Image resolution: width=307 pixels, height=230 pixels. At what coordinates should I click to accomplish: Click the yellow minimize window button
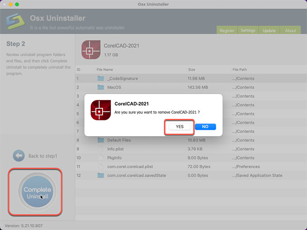coord(11,5)
